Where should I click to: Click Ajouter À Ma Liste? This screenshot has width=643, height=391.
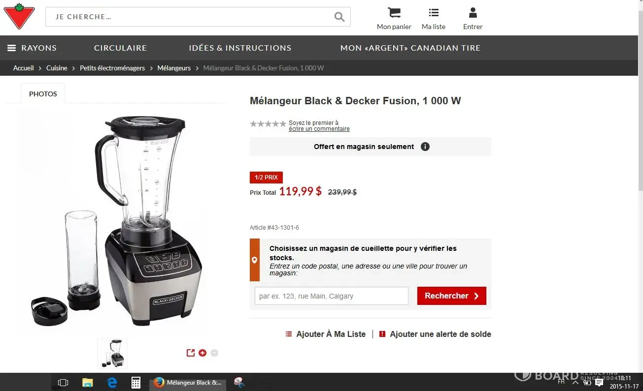(326, 334)
